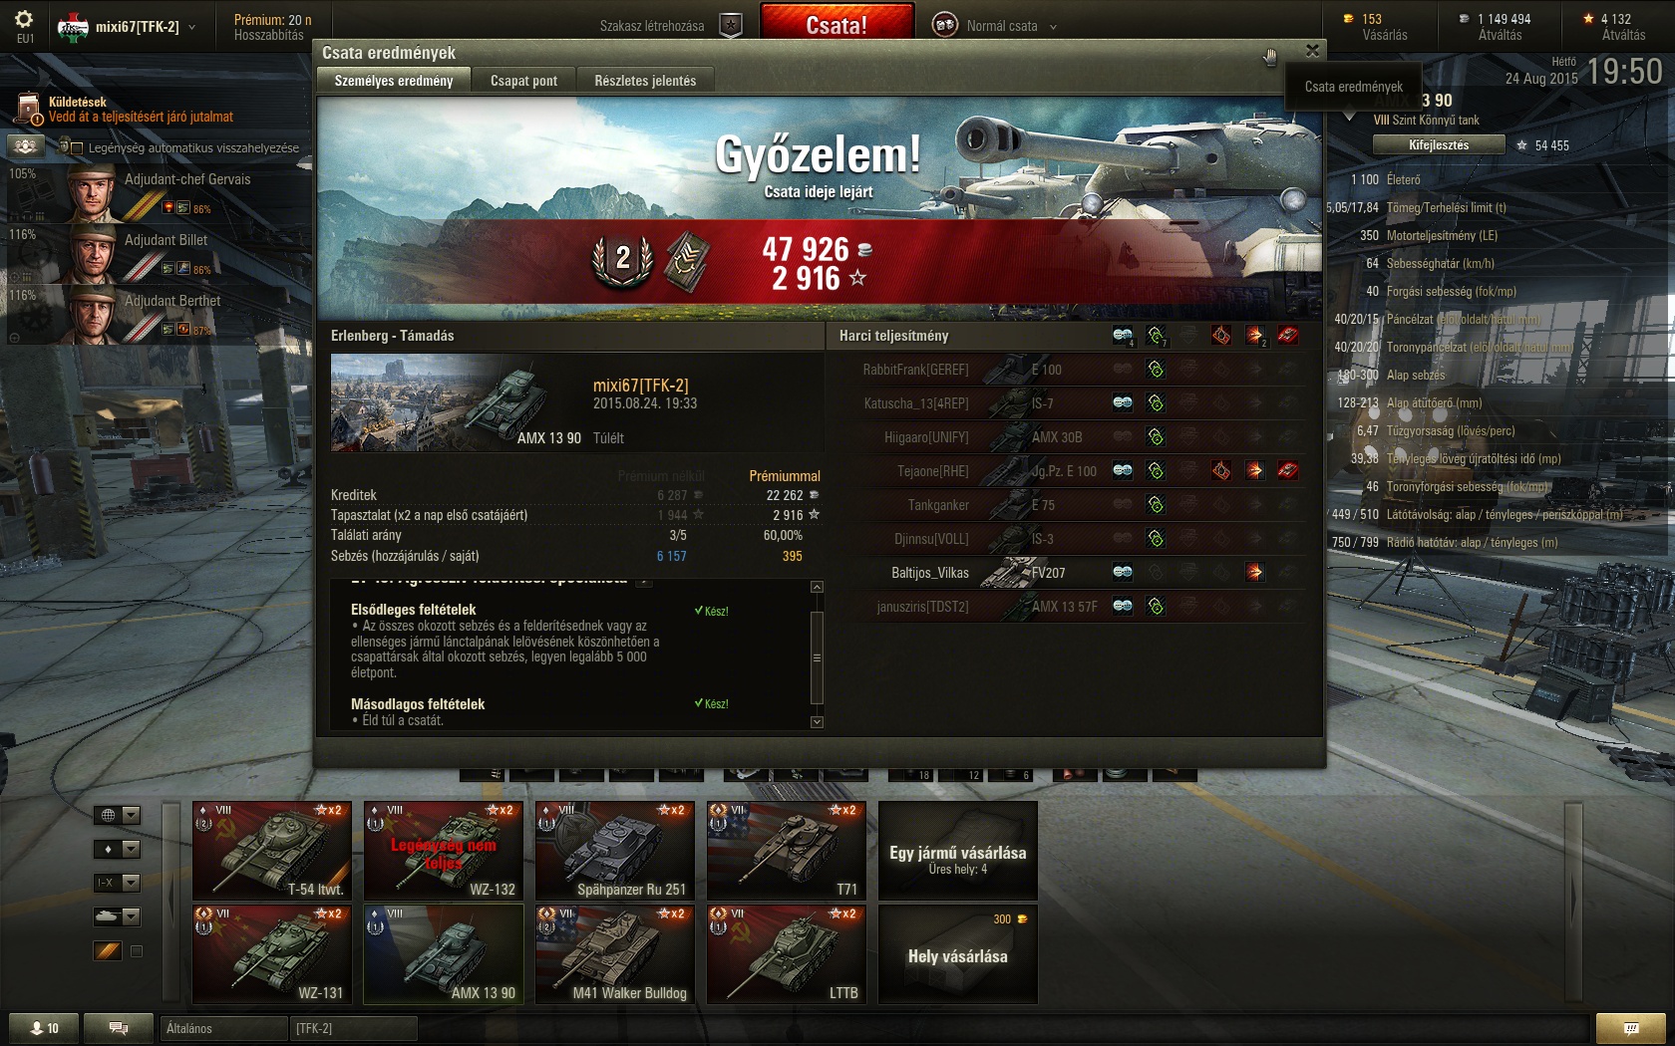Switch to the Részletes jelentés tab
The width and height of the screenshot is (1675, 1046).
point(645,81)
